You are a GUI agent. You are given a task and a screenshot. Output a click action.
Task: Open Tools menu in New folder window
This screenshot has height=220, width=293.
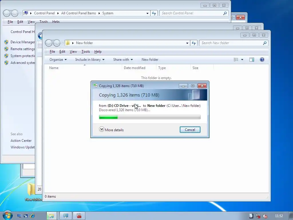tap(86, 52)
